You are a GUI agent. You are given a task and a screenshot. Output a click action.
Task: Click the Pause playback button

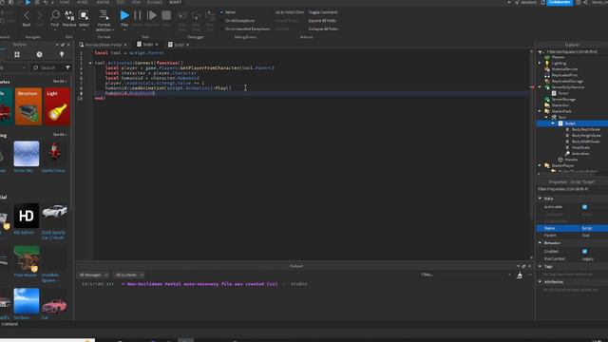(x=138, y=15)
